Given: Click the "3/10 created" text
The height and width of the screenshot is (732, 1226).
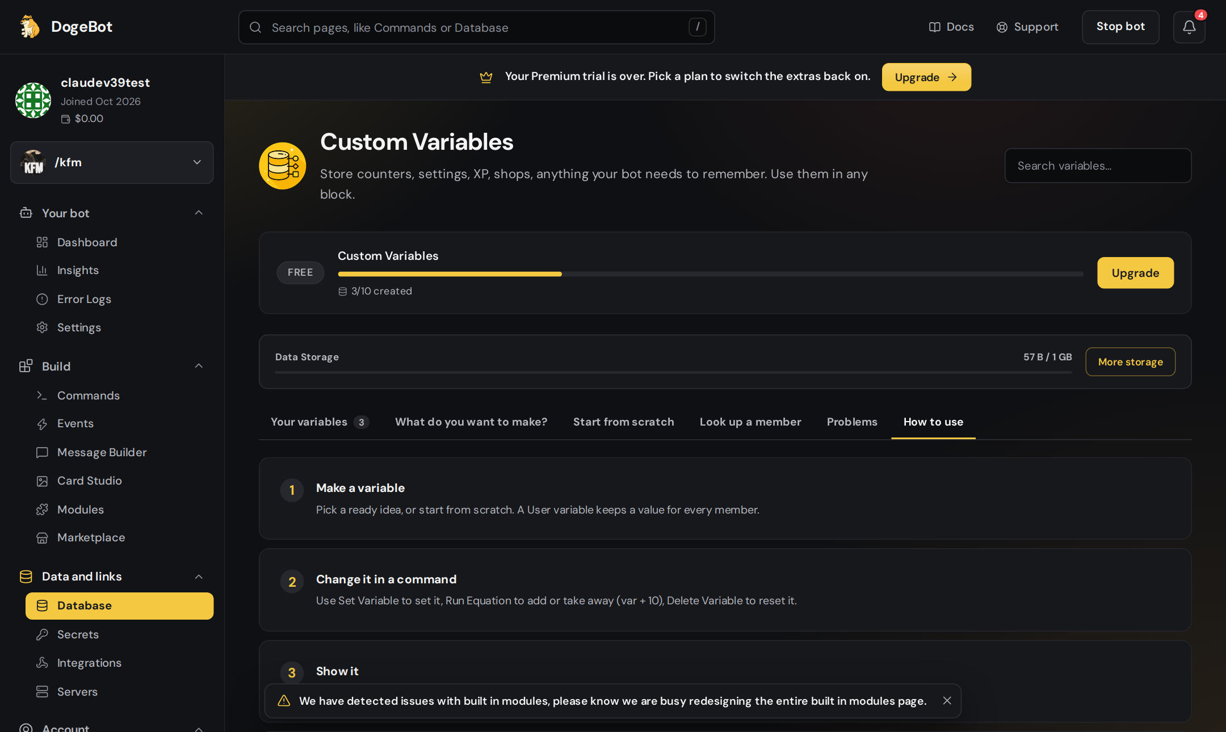Looking at the screenshot, I should coord(381,291).
